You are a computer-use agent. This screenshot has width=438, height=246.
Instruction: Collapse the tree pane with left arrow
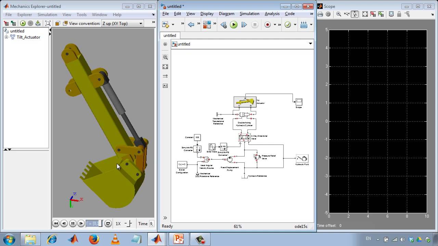click(x=50, y=31)
